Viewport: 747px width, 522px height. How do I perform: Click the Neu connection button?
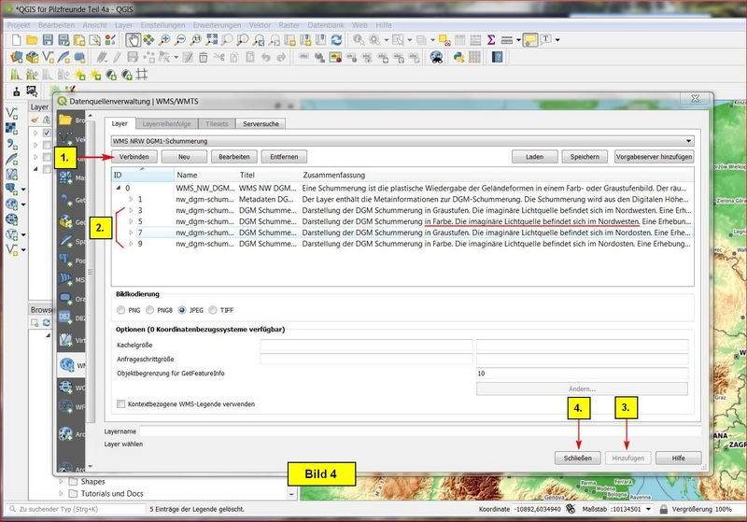184,157
